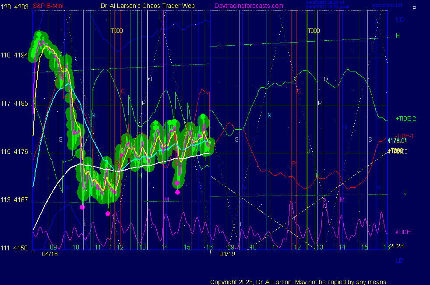
Task: Click the 11 hour label in 04/19 session
Action: (275, 247)
